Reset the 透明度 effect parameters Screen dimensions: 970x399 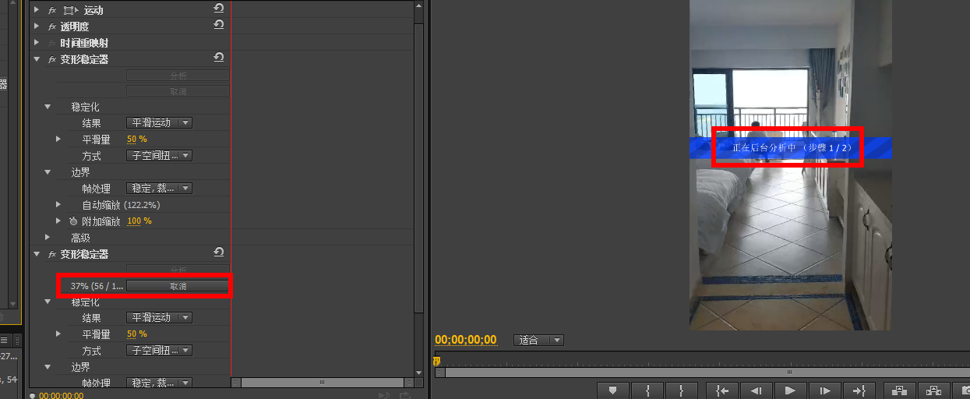(219, 25)
